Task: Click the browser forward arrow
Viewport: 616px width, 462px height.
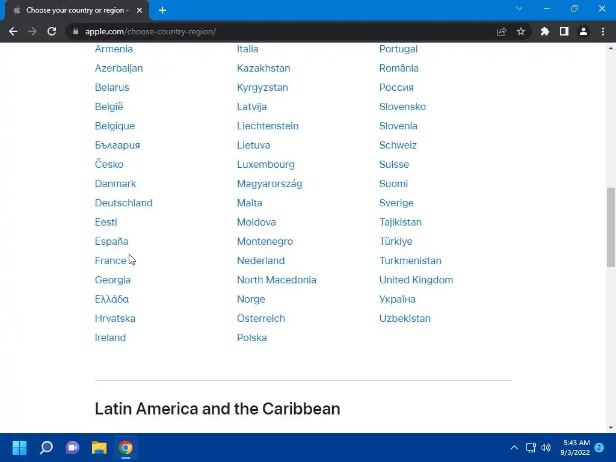Action: (x=32, y=31)
